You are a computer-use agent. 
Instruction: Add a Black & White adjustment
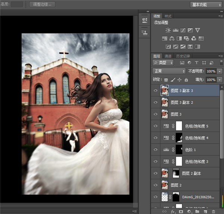click(179, 38)
